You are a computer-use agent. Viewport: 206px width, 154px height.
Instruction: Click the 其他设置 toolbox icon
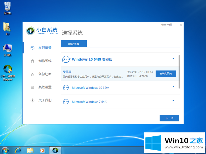[32, 87]
